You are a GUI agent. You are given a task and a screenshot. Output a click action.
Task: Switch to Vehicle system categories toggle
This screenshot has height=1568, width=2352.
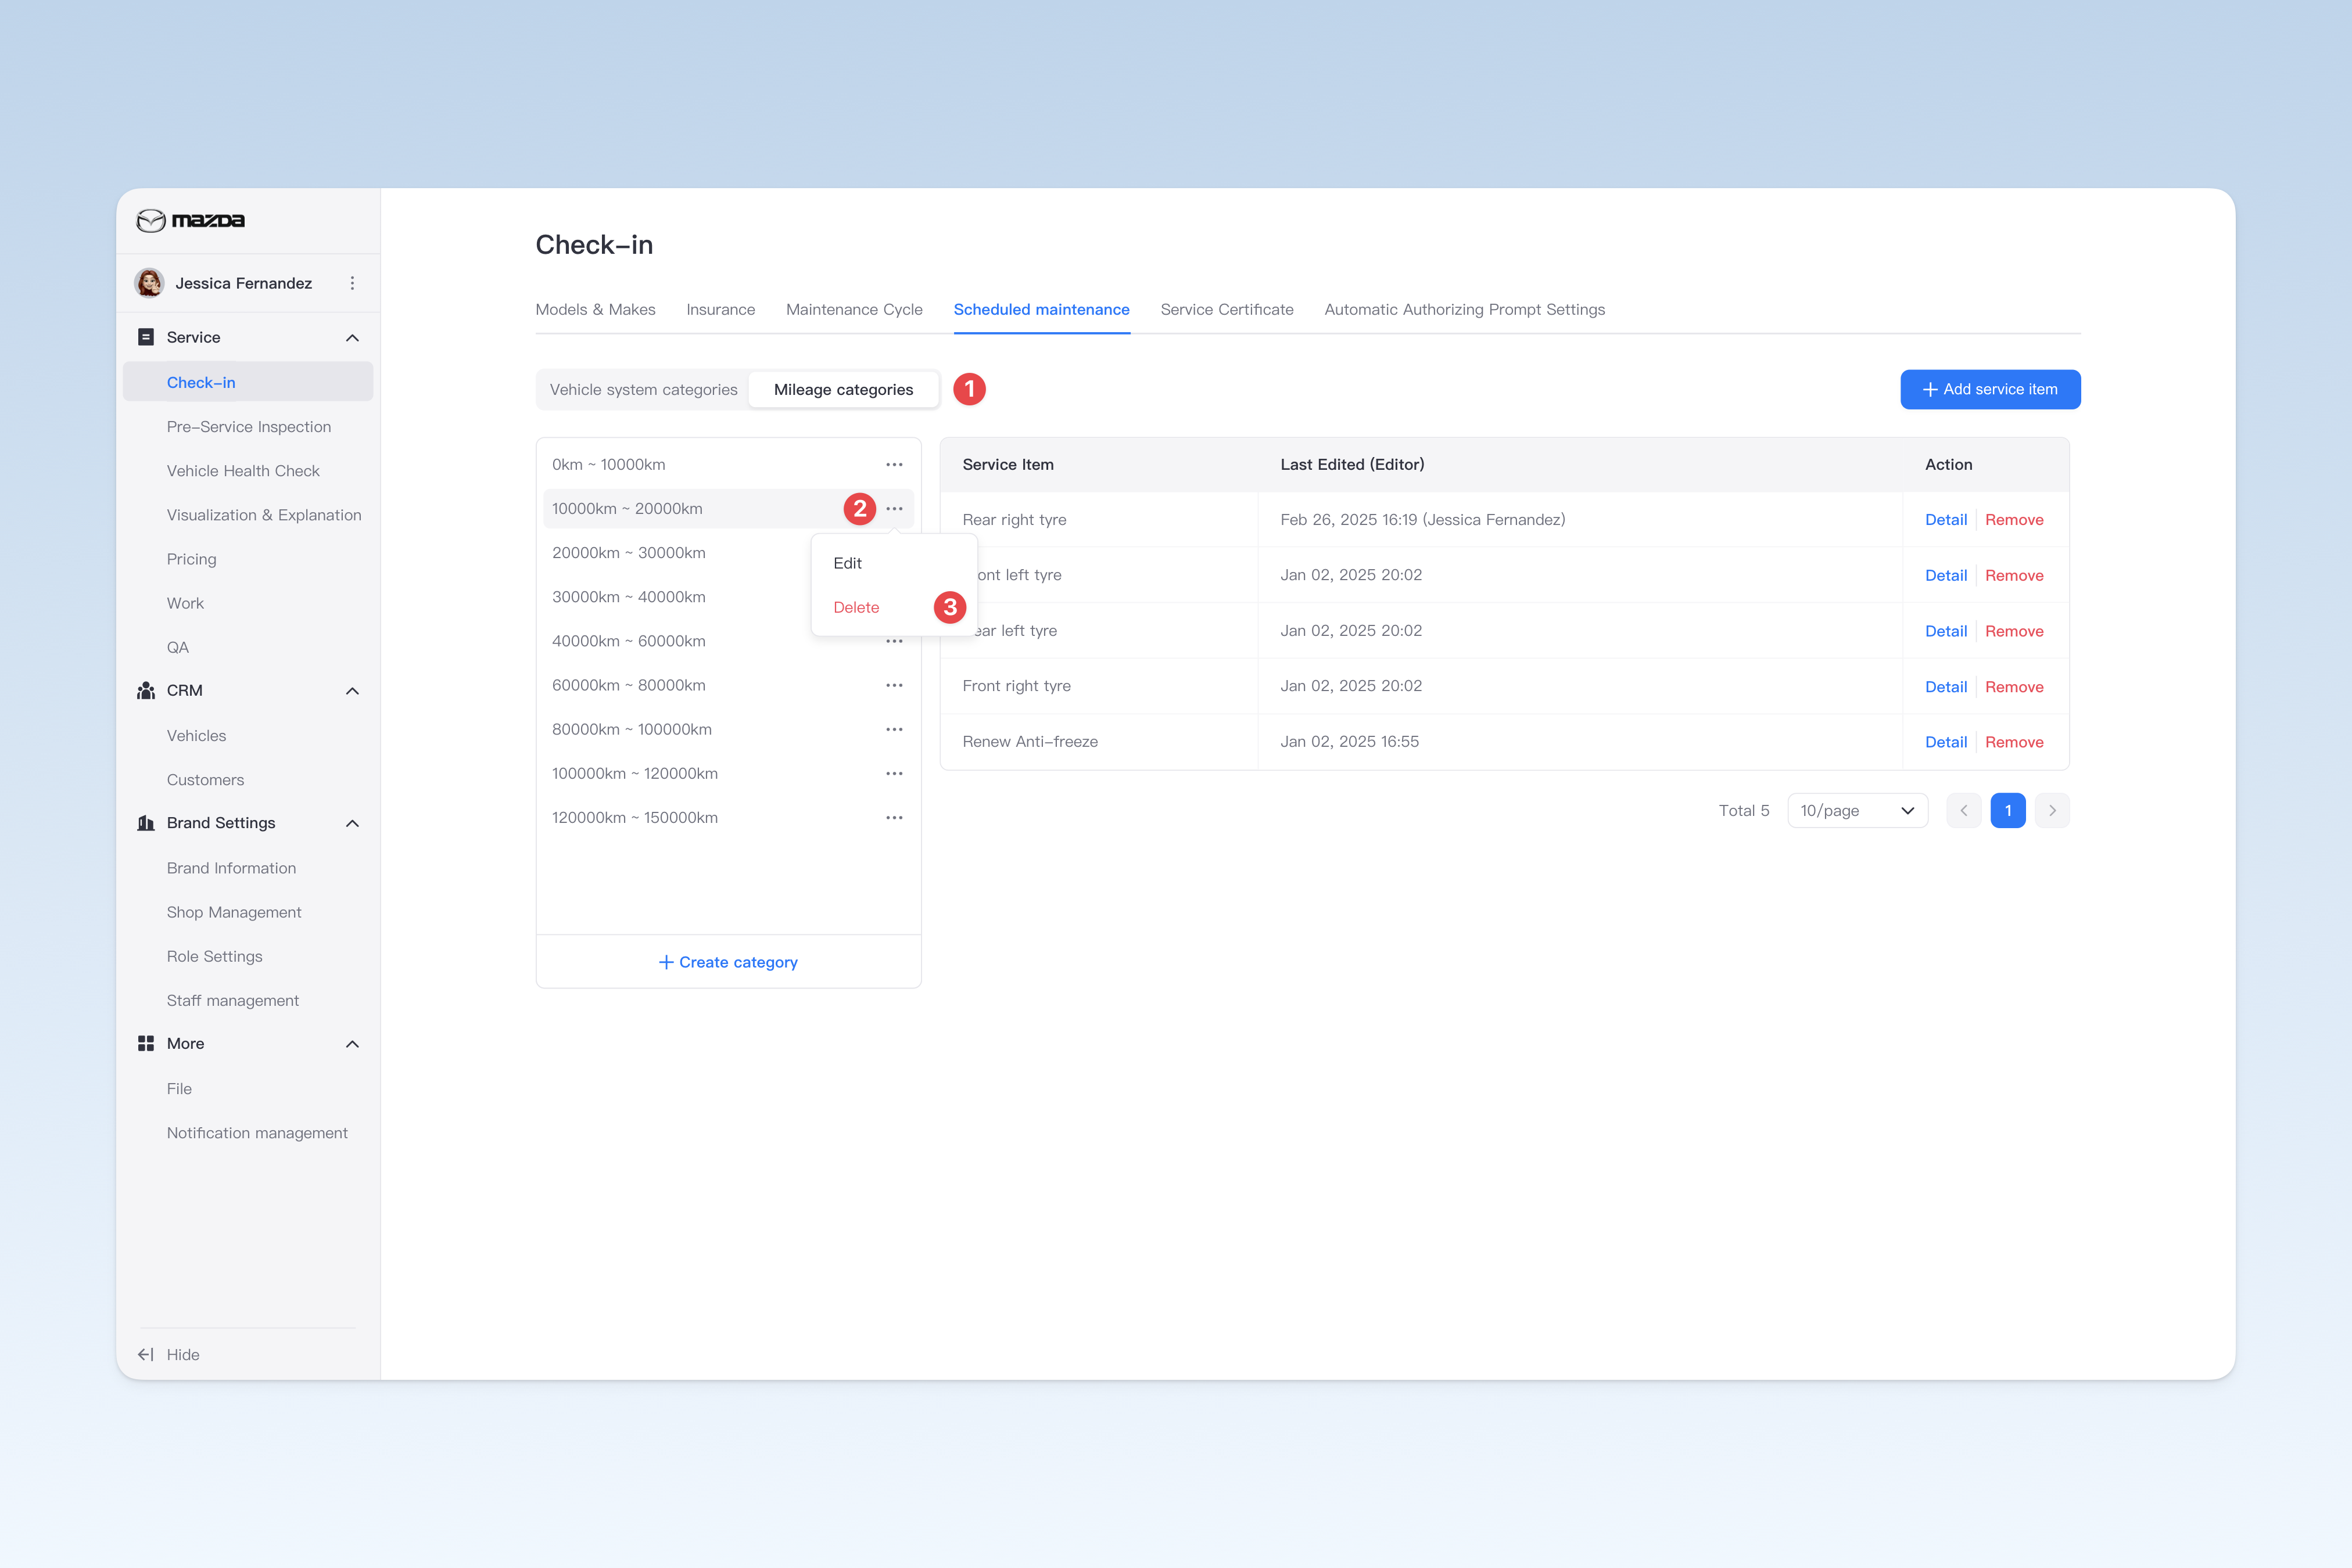[643, 389]
